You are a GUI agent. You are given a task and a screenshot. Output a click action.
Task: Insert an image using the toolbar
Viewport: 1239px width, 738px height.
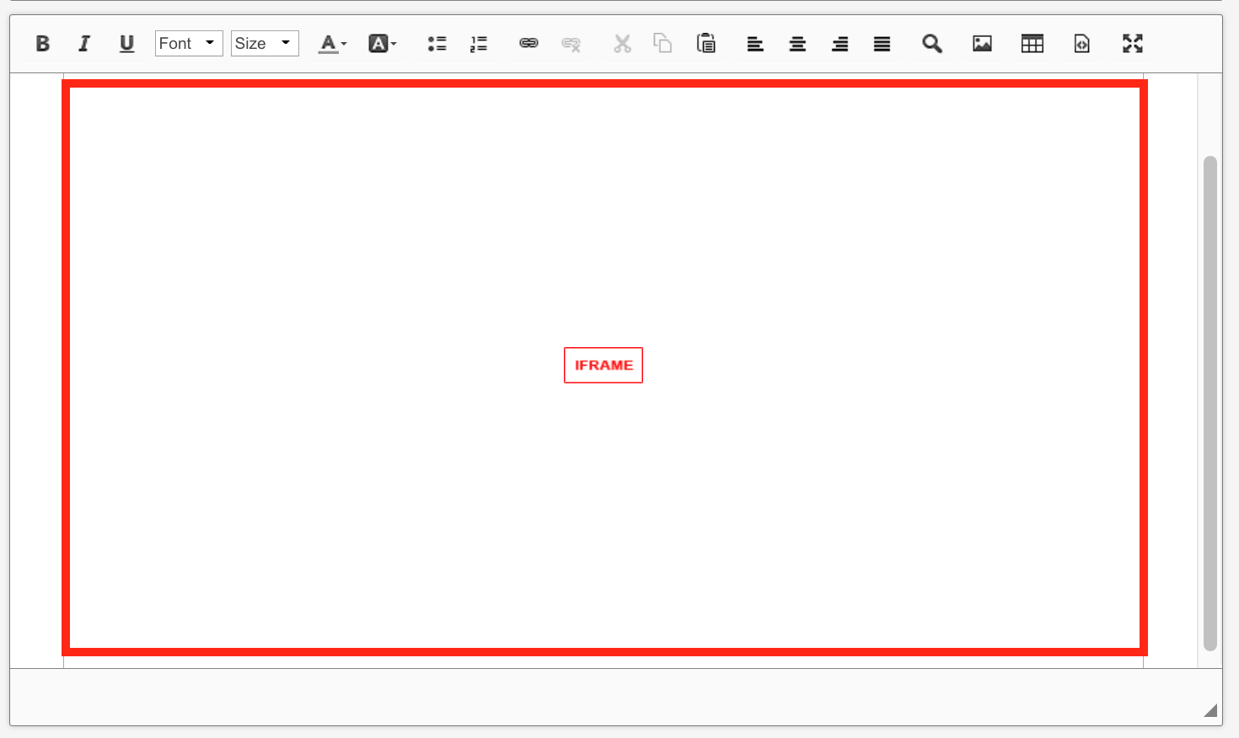tap(982, 43)
